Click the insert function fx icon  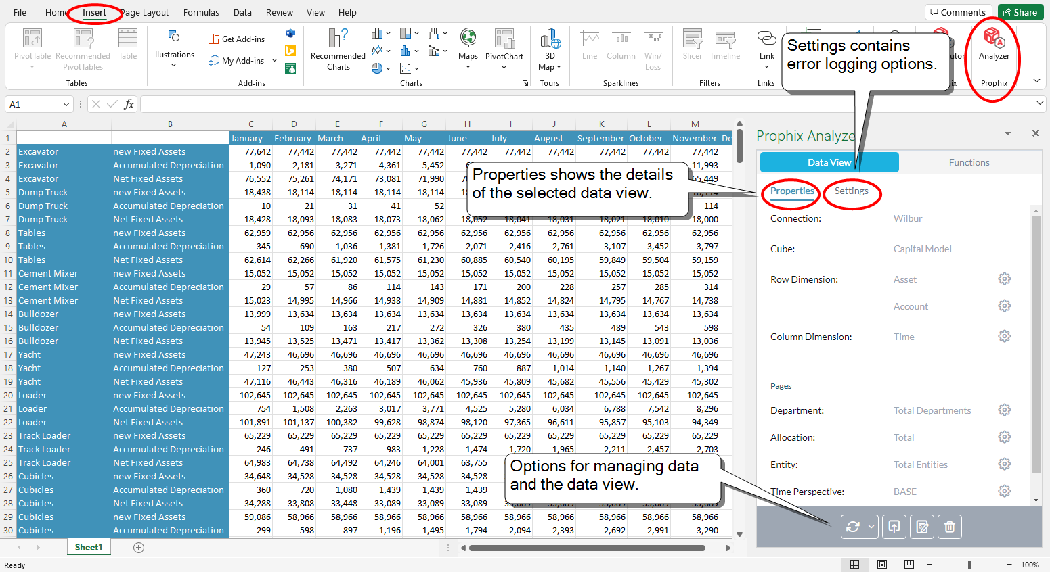pyautogui.click(x=129, y=104)
